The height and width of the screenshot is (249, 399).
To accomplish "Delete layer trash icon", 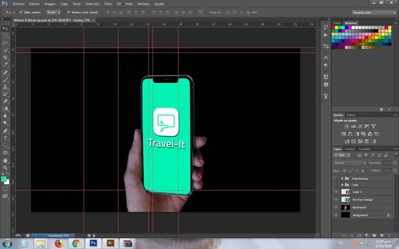I will click(389, 236).
